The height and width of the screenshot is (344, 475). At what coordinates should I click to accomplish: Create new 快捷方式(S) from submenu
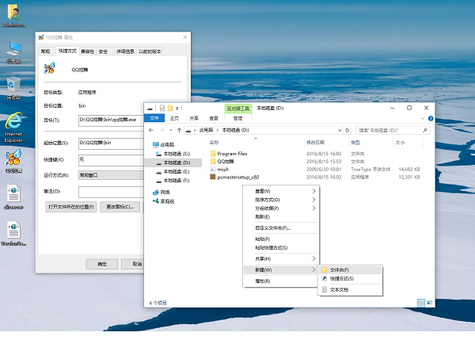[x=350, y=278]
